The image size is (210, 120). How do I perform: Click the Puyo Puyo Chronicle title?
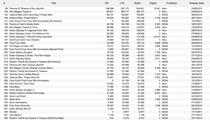pyautogui.click(x=20, y=106)
